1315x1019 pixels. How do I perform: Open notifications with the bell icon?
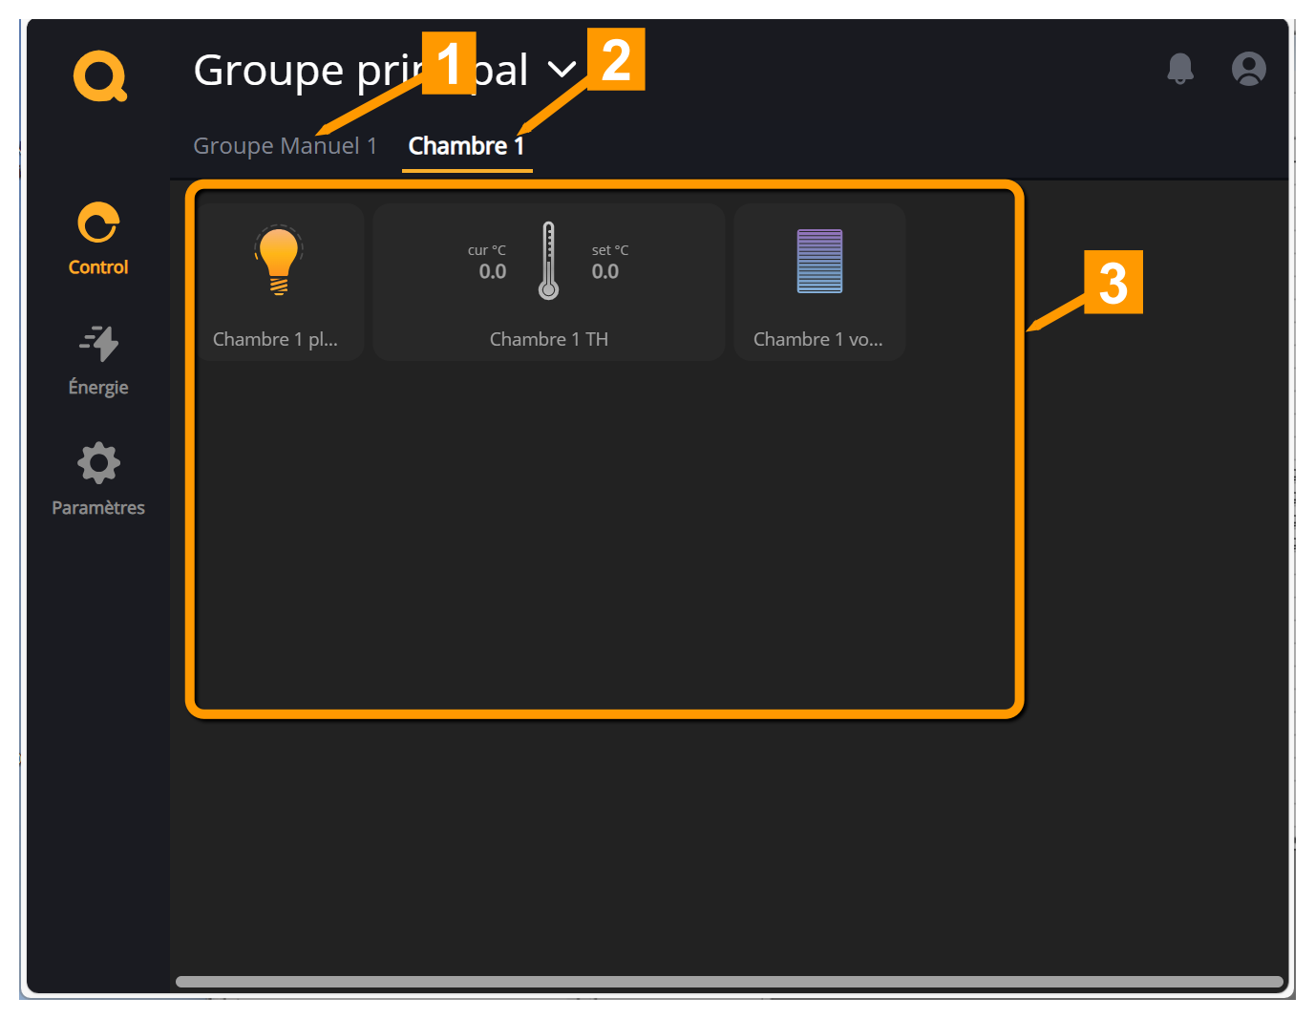(x=1180, y=70)
